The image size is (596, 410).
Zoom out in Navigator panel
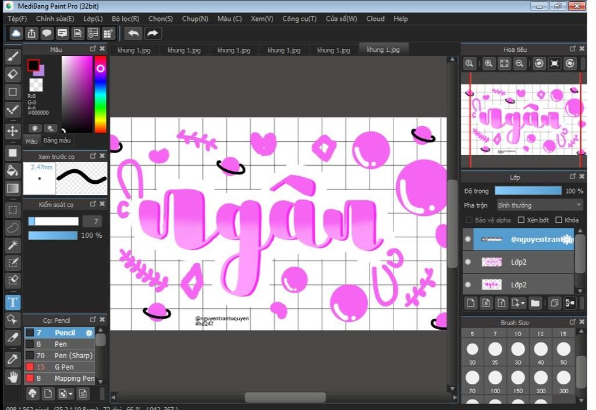(519, 63)
